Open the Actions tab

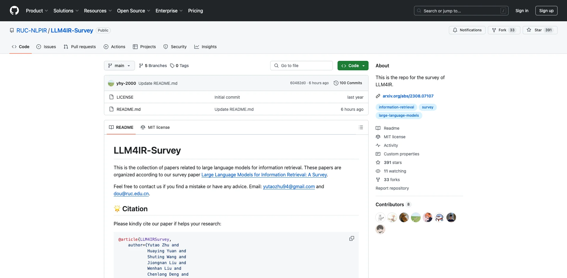(x=115, y=47)
